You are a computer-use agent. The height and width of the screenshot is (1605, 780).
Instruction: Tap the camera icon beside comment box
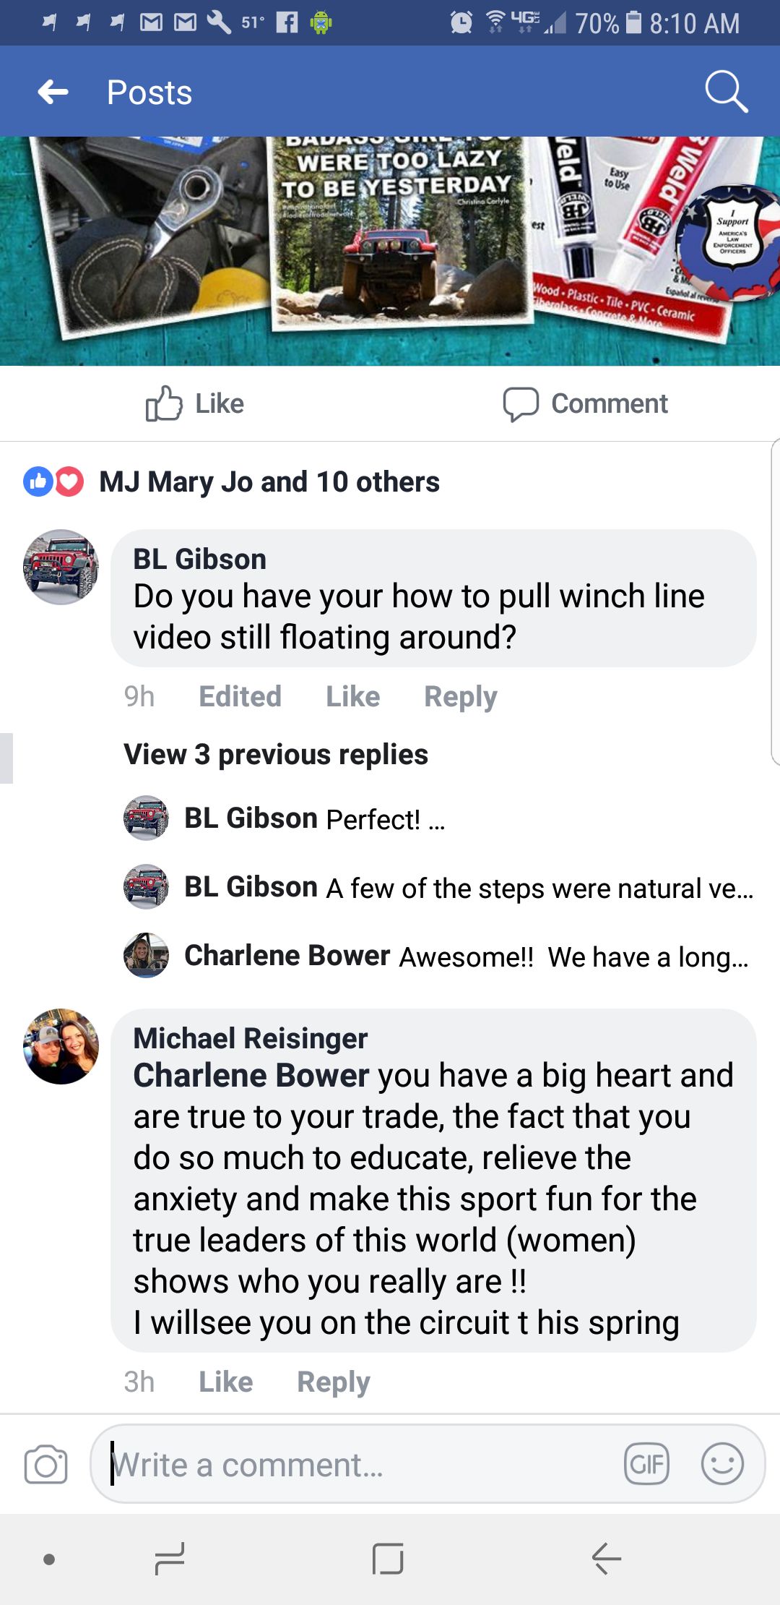point(45,1465)
